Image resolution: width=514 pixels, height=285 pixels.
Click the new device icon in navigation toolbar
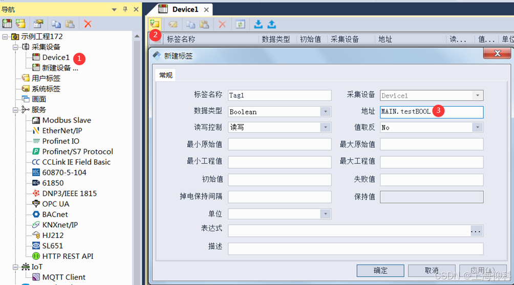click(7, 24)
